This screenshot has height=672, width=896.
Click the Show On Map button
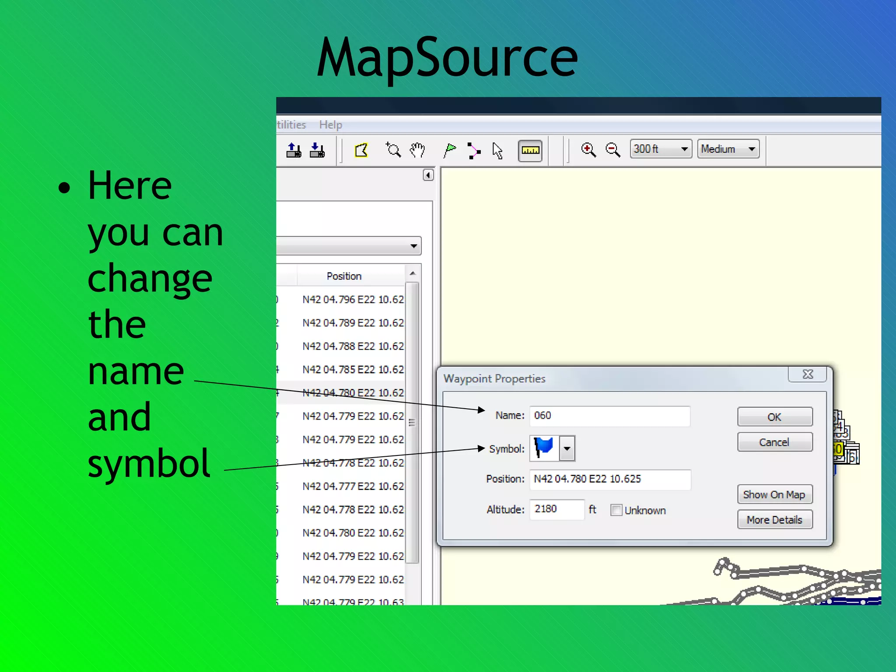pyautogui.click(x=774, y=494)
